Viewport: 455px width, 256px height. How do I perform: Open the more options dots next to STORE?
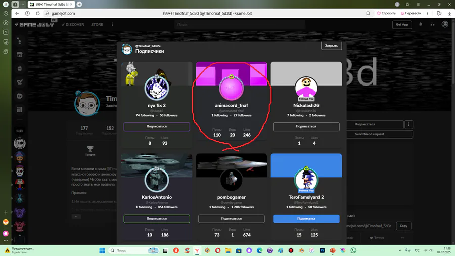[x=112, y=25]
